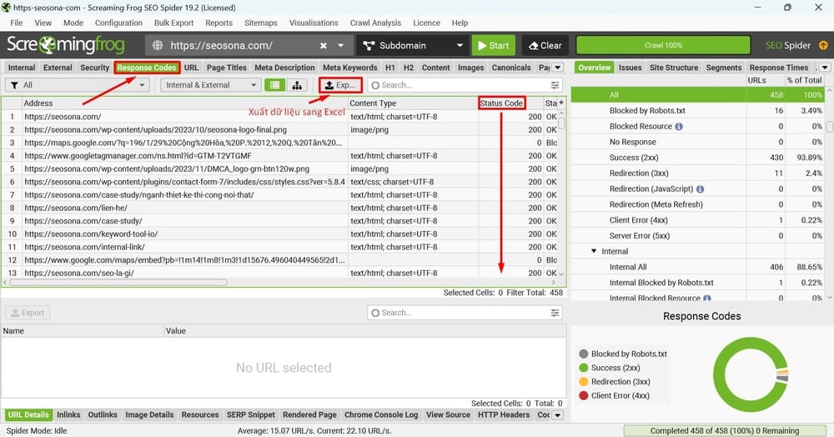Click the plus icon to add columns
The image size is (834, 437).
pos(561,103)
